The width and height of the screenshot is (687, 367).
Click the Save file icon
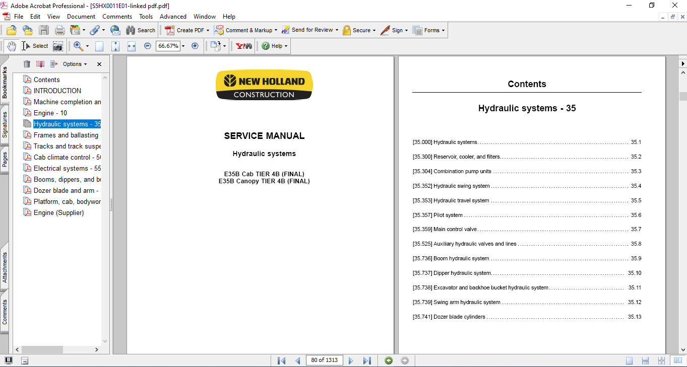click(44, 30)
